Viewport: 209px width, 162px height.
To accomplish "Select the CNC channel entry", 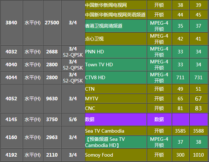I will pyautogui.click(x=116, y=108).
